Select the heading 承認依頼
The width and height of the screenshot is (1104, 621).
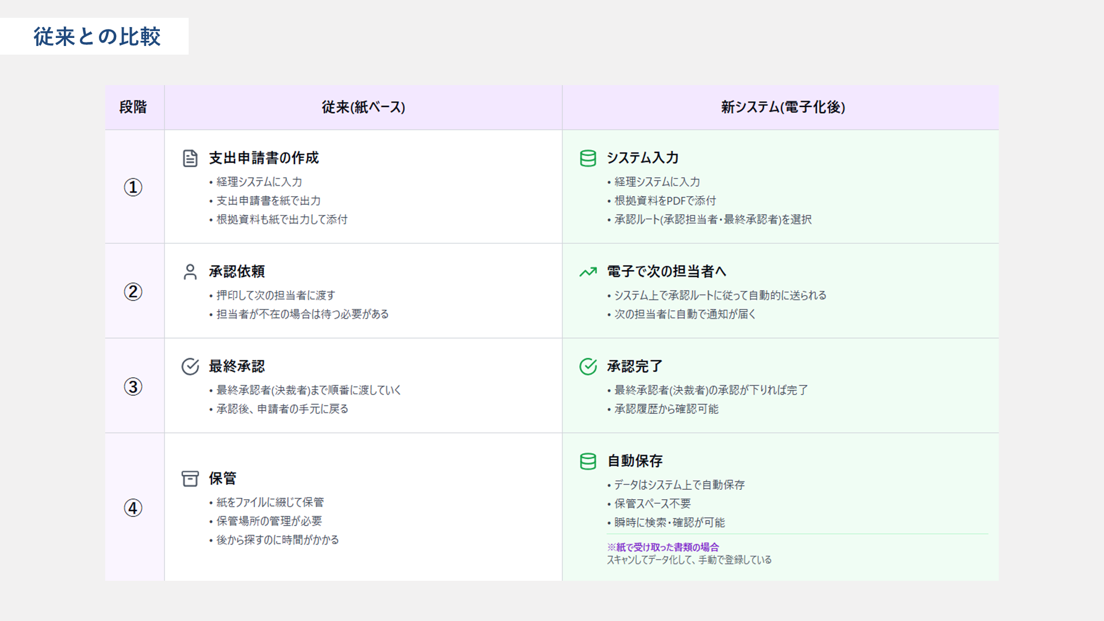click(237, 271)
